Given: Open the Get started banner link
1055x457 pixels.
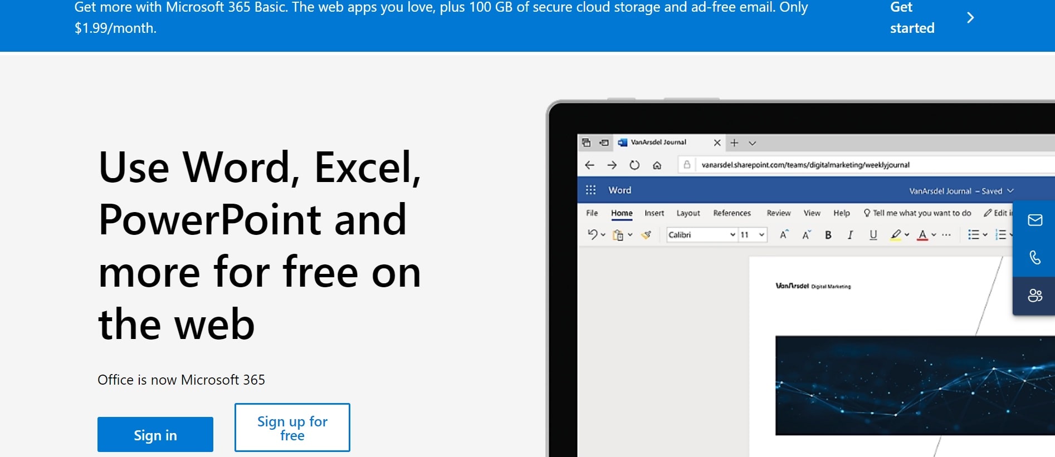Looking at the screenshot, I should 912,17.
